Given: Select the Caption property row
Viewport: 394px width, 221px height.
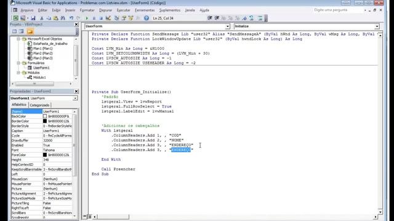Looking at the screenshot, I should click(x=41, y=131).
